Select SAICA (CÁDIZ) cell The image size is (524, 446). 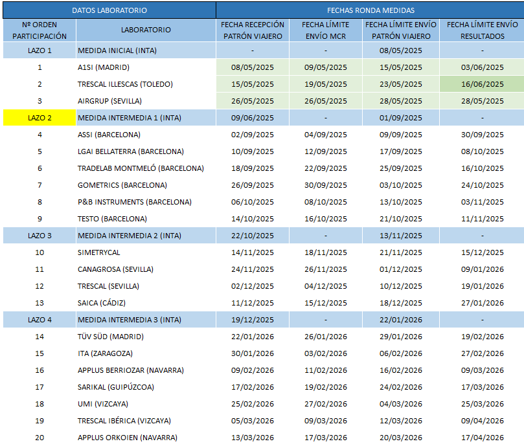(146, 303)
